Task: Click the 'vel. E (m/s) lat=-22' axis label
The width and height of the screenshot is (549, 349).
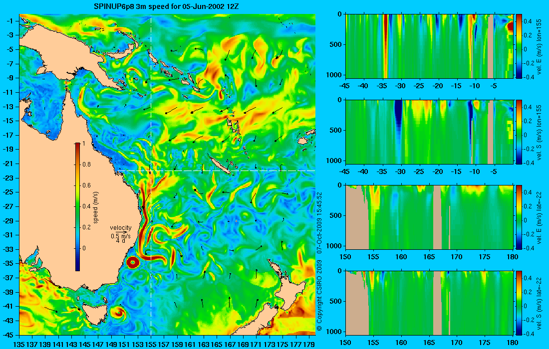Action: [x=540, y=217]
